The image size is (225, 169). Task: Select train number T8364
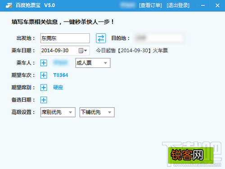point(61,75)
